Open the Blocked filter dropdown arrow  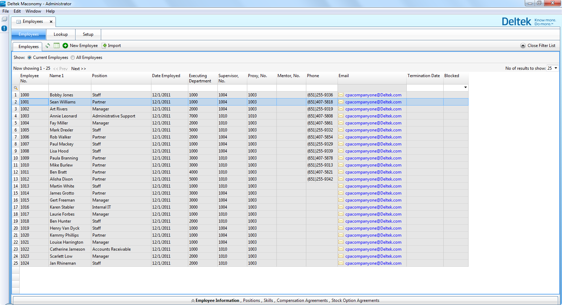point(465,87)
